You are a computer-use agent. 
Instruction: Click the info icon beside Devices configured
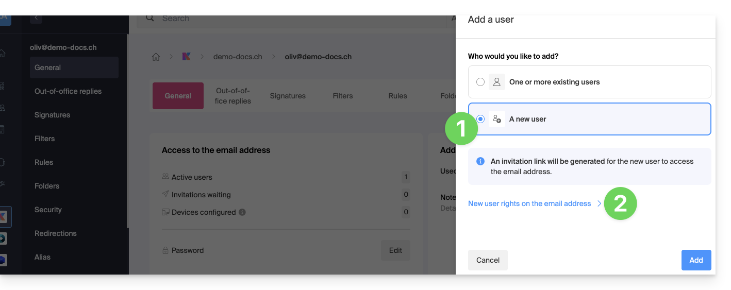[x=242, y=212]
